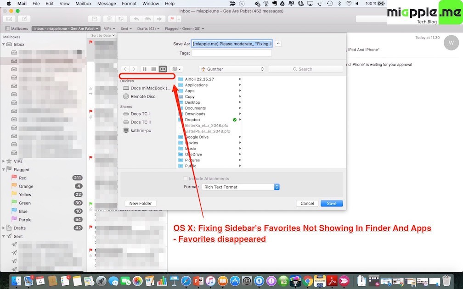This screenshot has width=463, height=289.
Task: Click Safari compass icon in the Dock
Action: tap(186, 281)
